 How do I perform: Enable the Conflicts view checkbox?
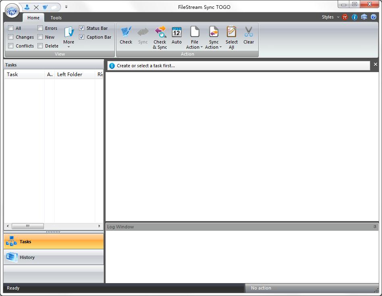coord(11,46)
